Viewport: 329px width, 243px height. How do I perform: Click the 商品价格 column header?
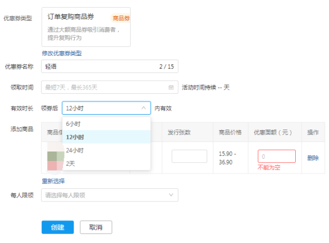click(x=230, y=132)
